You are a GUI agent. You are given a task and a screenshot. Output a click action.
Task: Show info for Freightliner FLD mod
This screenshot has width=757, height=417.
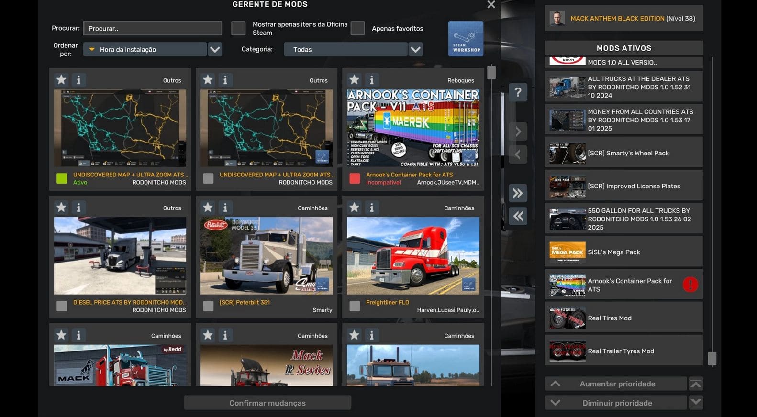point(371,208)
